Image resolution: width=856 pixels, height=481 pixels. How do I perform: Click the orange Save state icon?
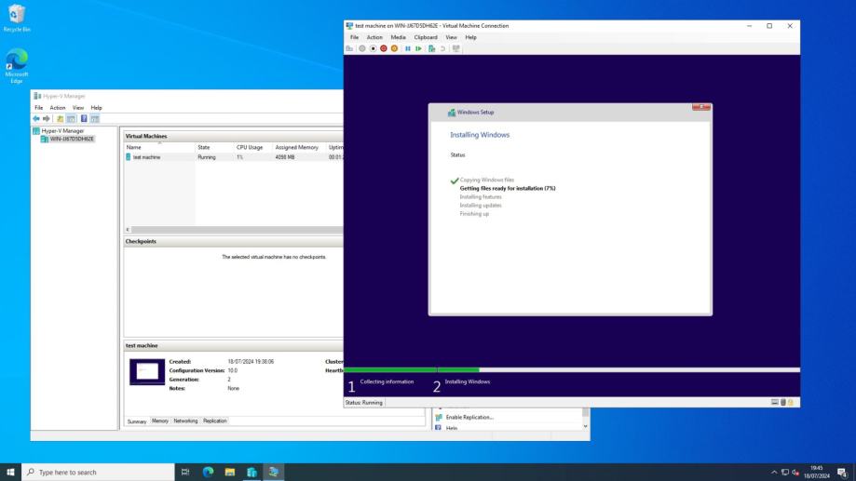click(x=394, y=48)
